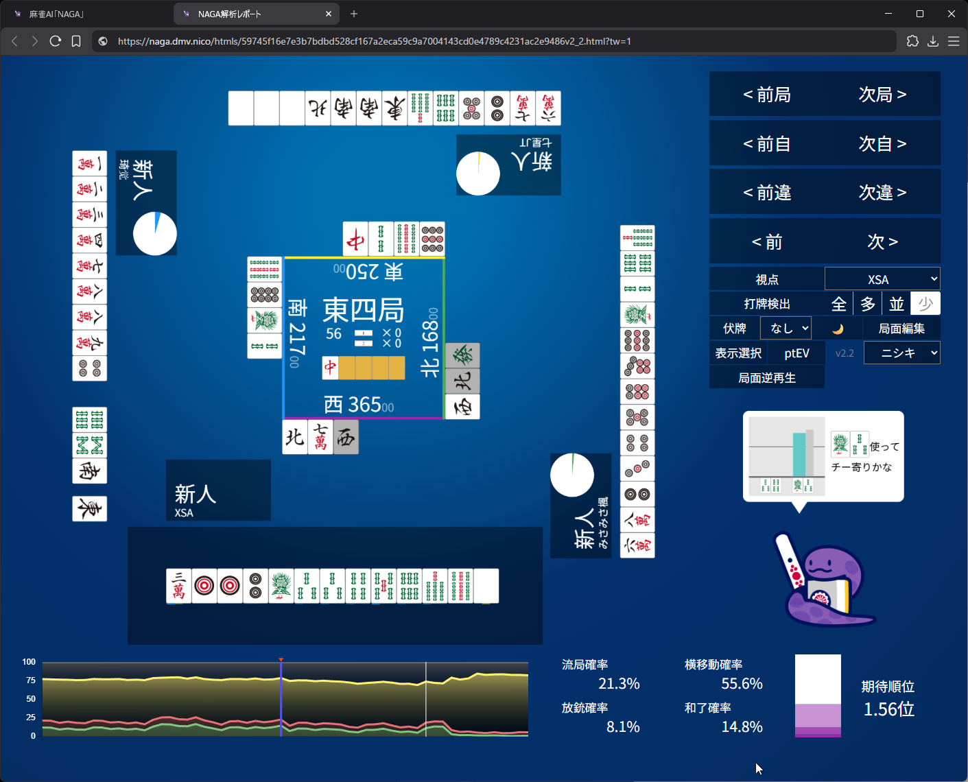Screen dimensions: 968x782
Task: Open the browser hamburger menu icon
Action: click(954, 41)
